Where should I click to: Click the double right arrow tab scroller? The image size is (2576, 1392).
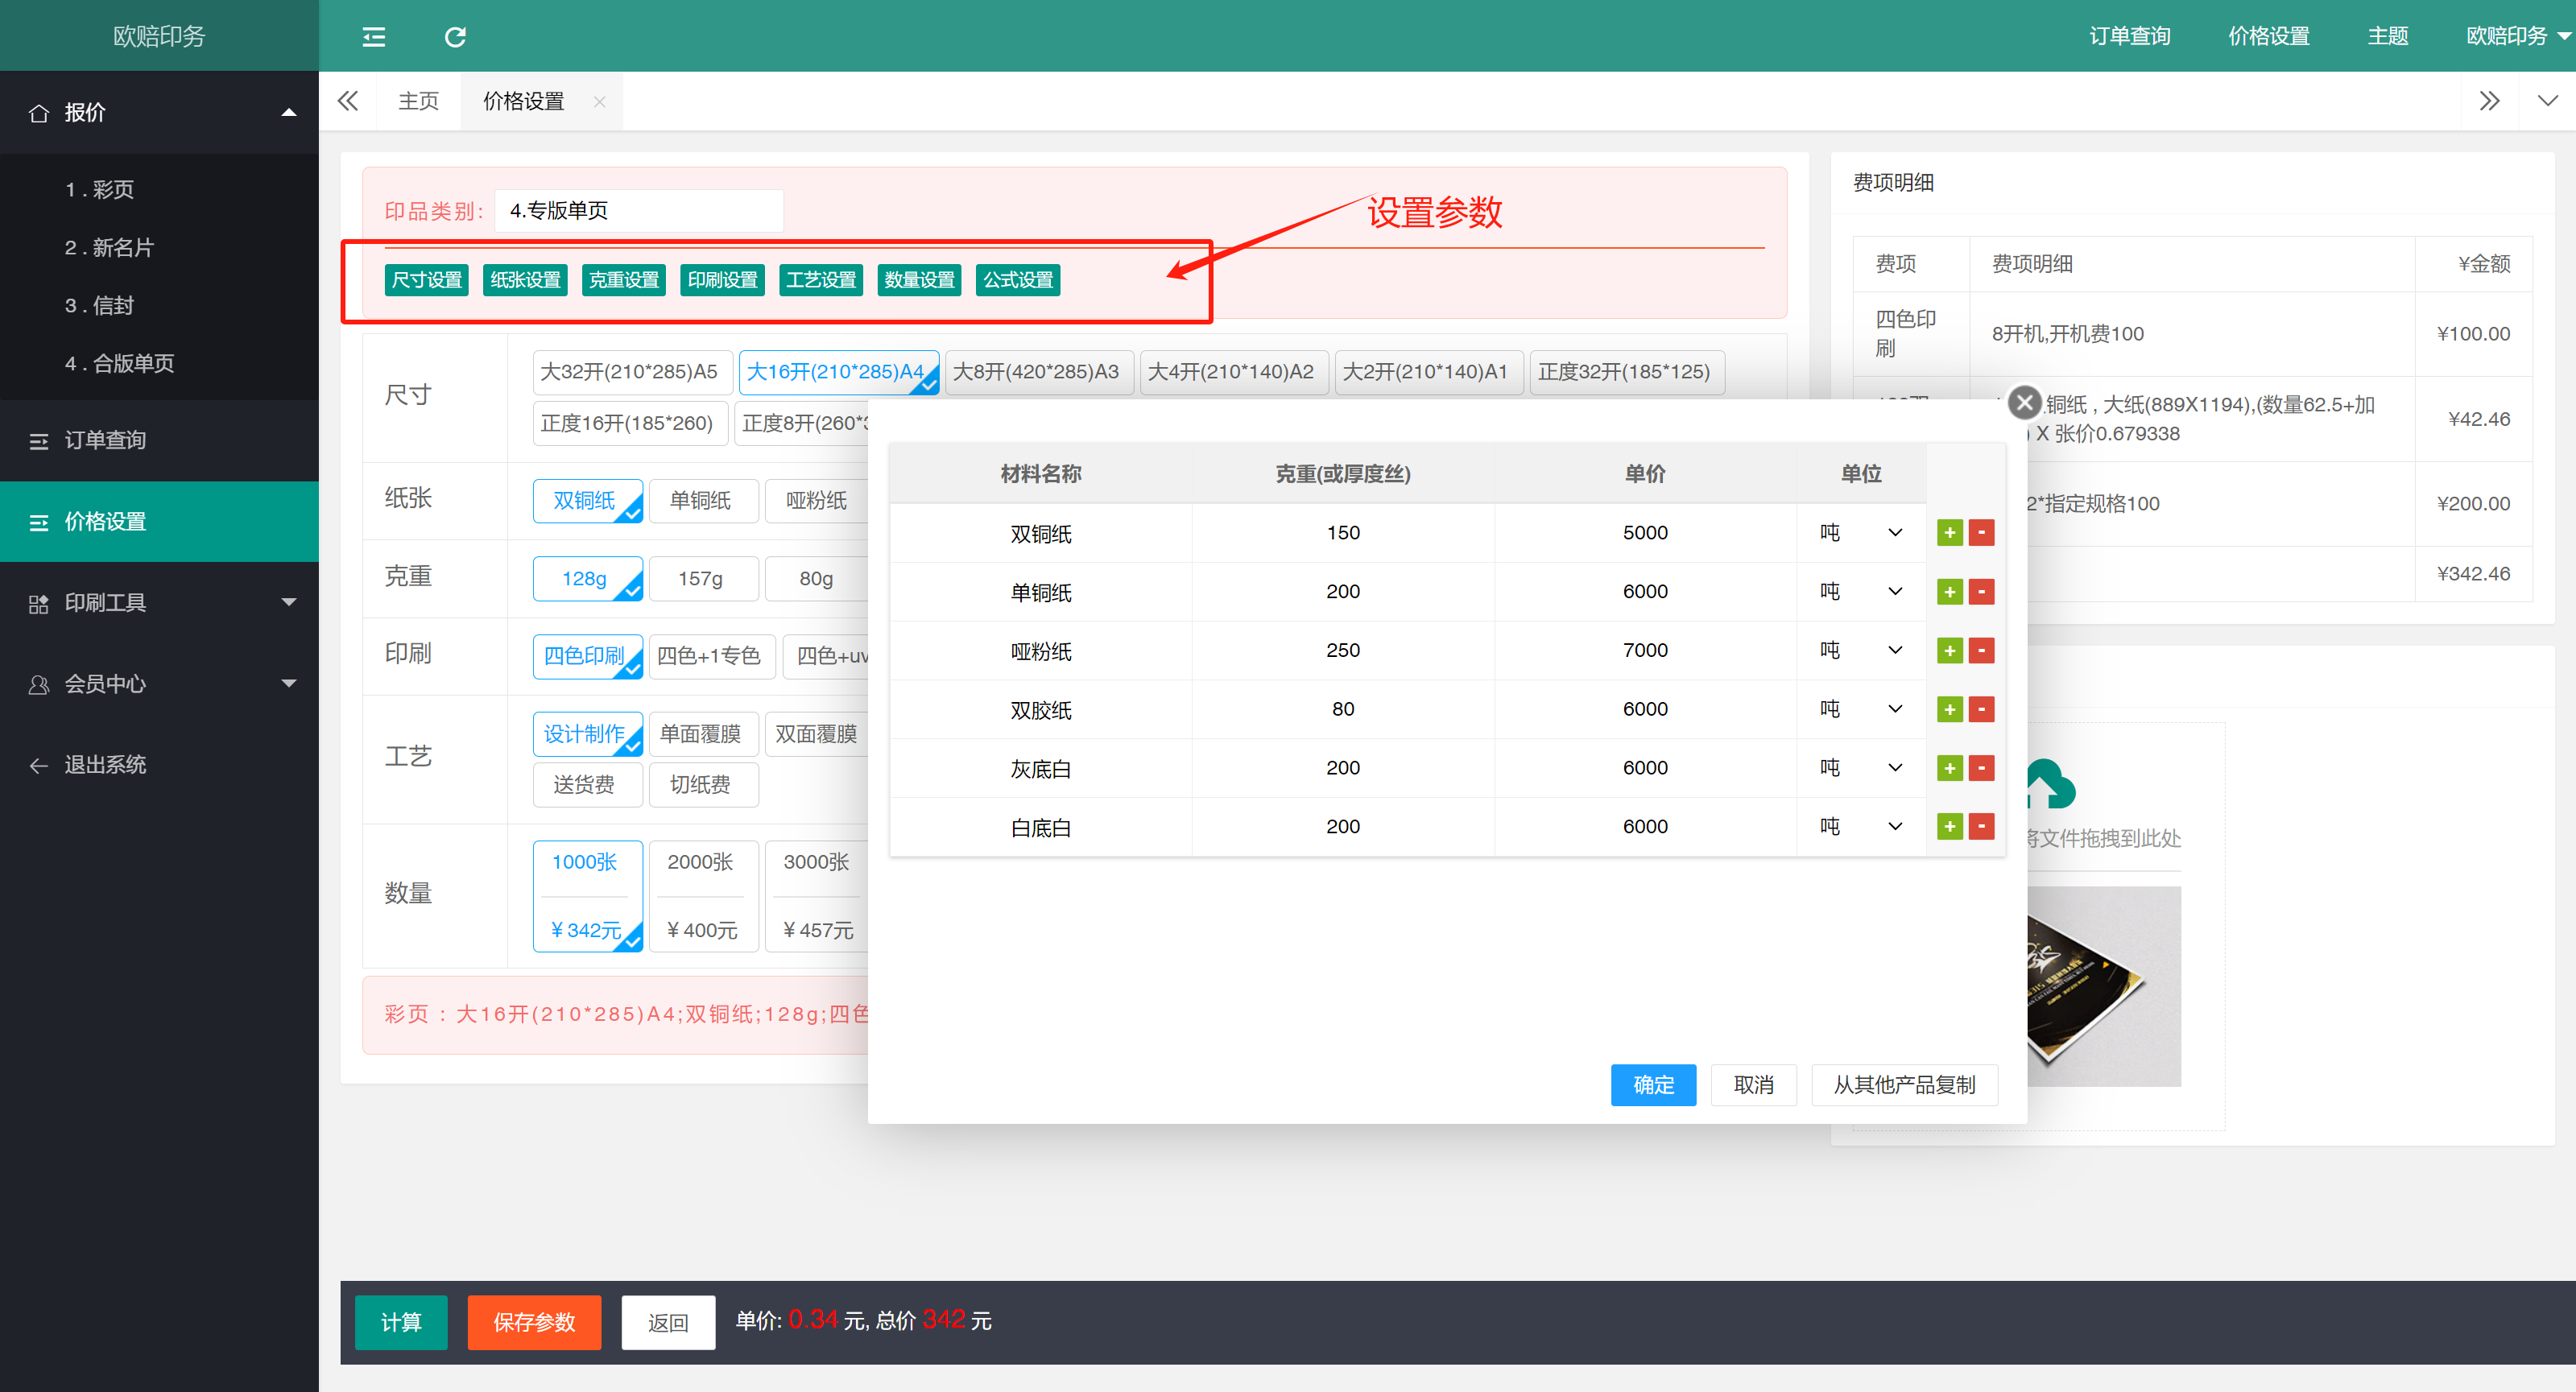(2489, 101)
